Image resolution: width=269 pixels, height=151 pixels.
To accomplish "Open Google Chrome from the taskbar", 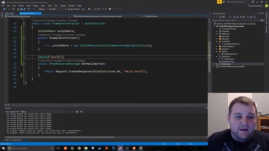I will (79, 148).
